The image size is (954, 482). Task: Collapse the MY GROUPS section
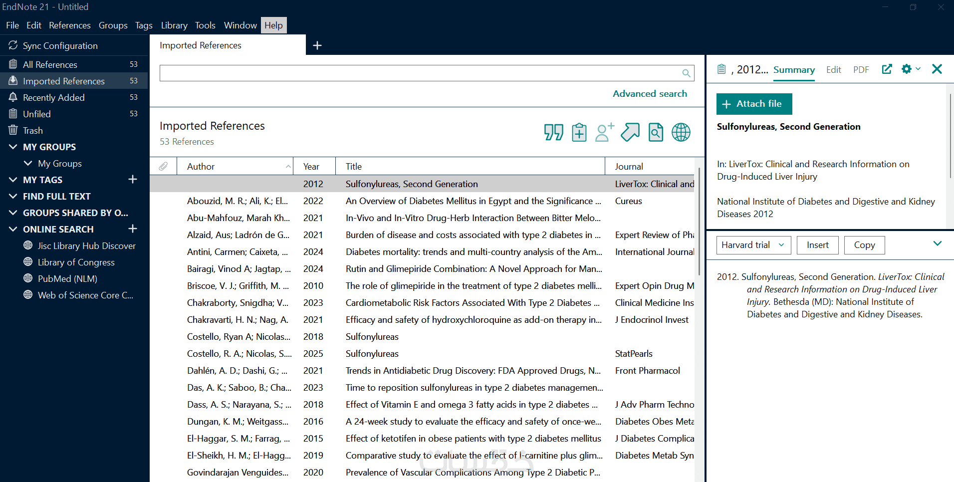13,147
